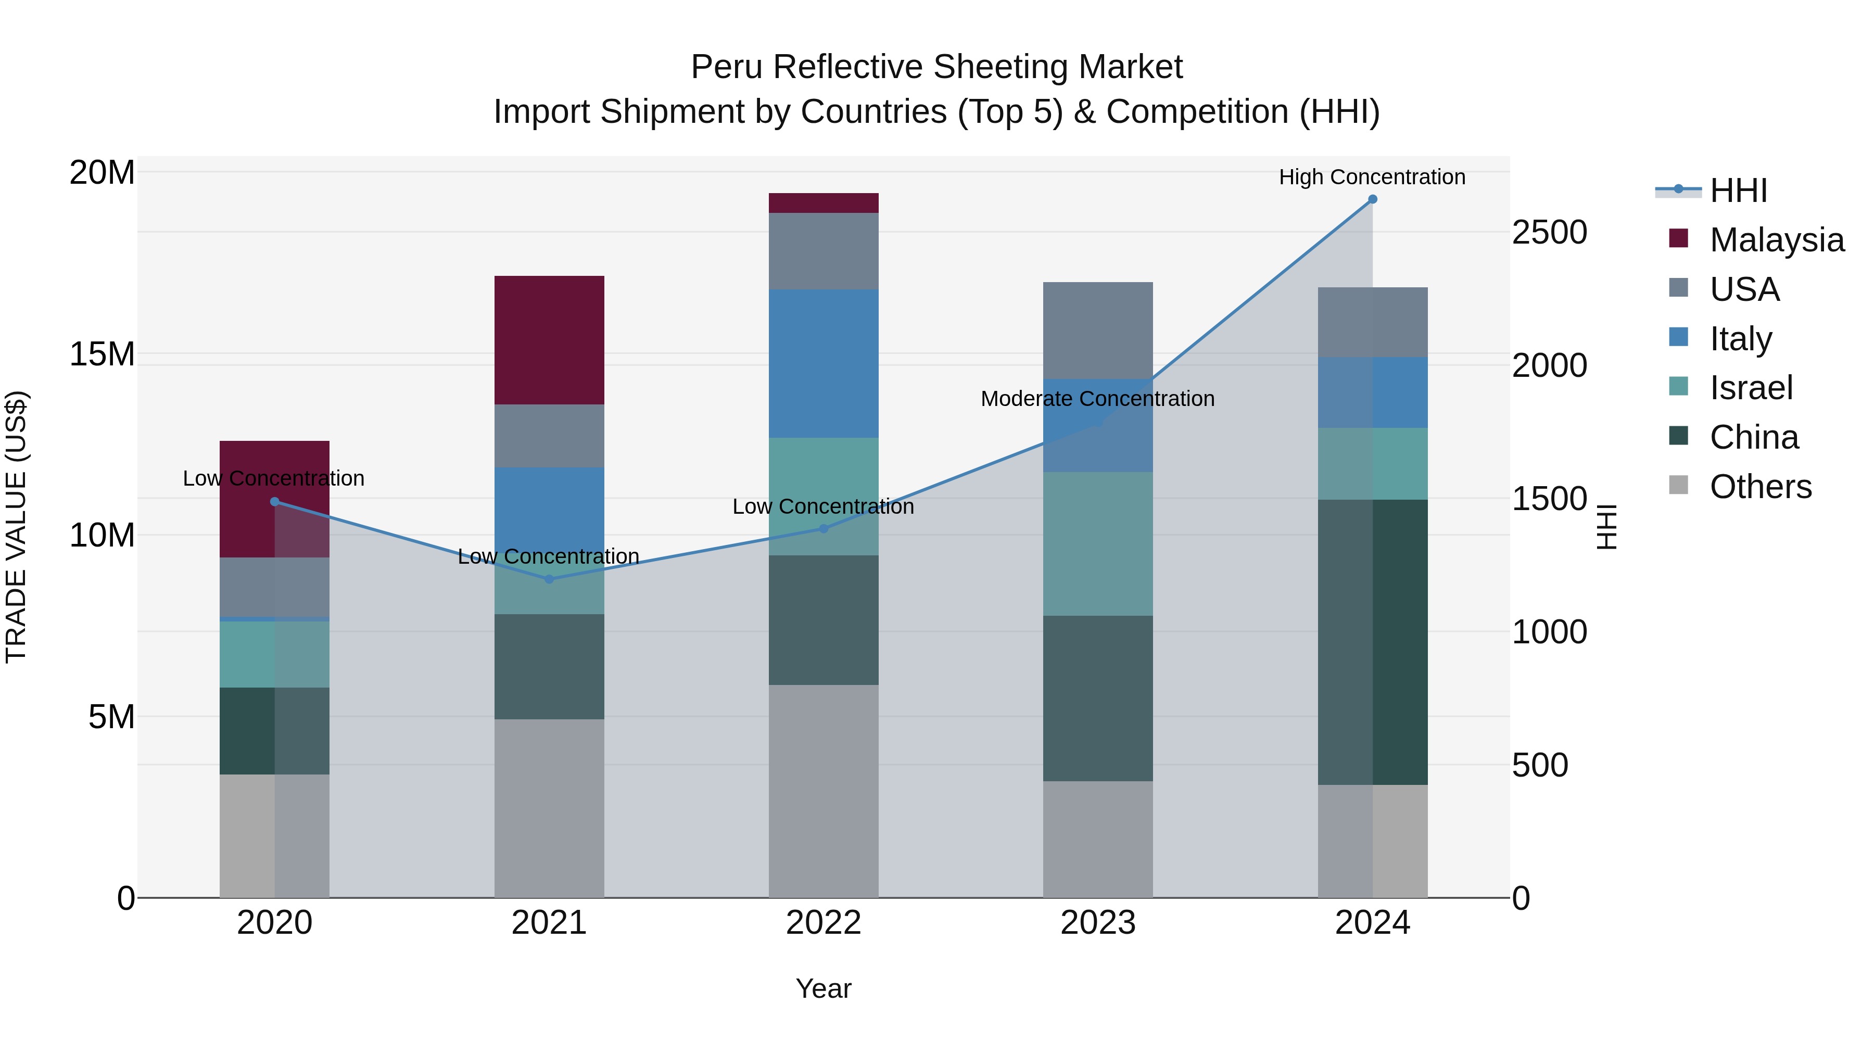Viewport: 1874px width, 1054px height.
Task: Click the 2024 China bar segment
Action: (1373, 642)
